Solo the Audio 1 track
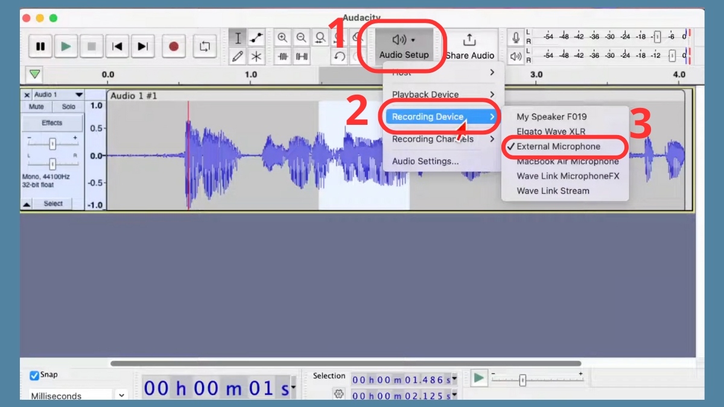The image size is (724, 407). pos(68,107)
